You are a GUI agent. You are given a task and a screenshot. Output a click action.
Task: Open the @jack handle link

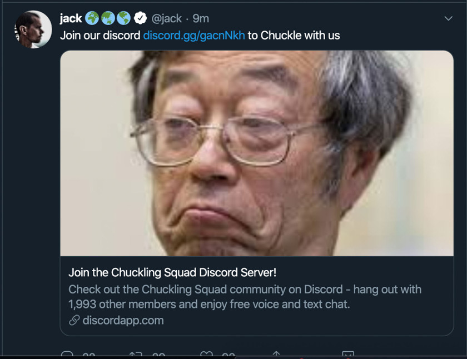(x=166, y=19)
